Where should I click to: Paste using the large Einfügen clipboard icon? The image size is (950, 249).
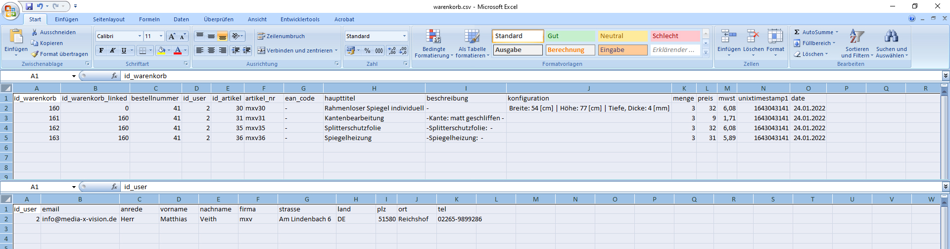coord(16,36)
